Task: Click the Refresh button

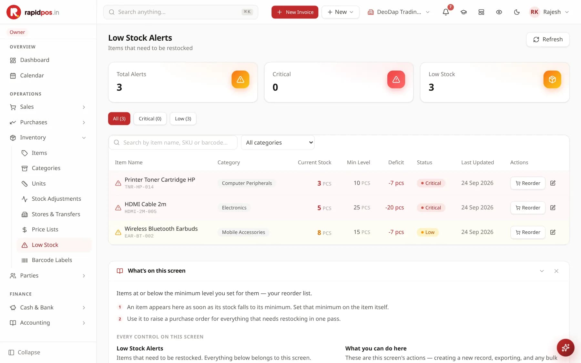Action: click(548, 39)
